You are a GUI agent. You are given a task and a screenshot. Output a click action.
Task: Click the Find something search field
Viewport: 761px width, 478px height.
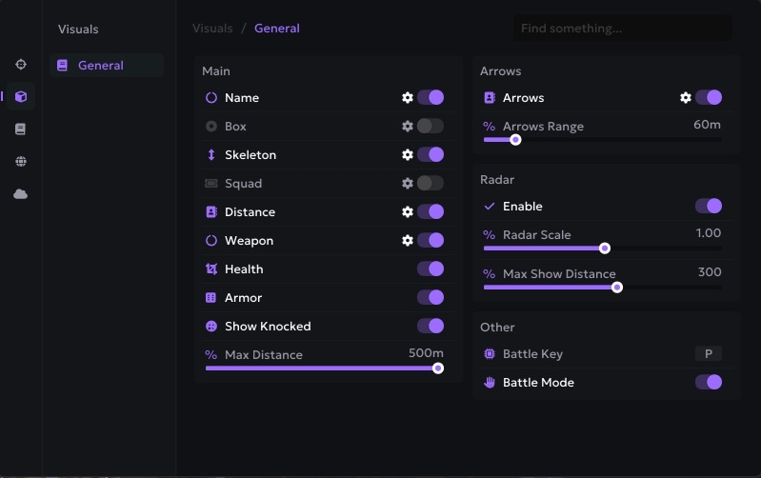click(624, 29)
